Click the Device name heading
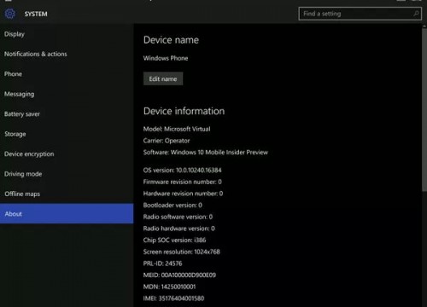The image size is (427, 307). click(x=171, y=40)
